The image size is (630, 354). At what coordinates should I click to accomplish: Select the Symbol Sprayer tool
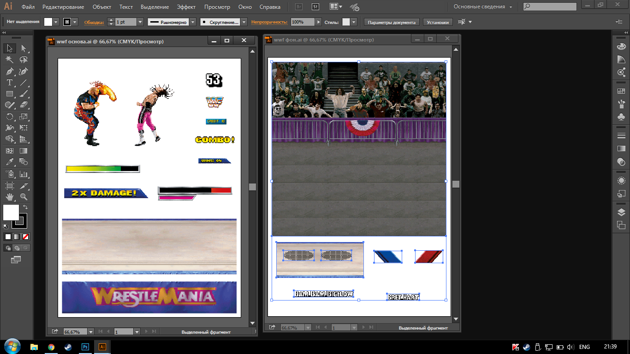(x=10, y=174)
